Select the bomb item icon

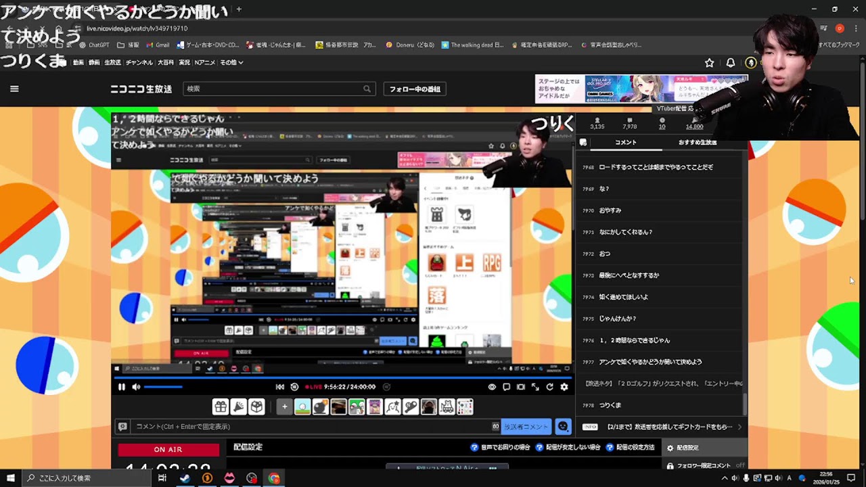[321, 407]
